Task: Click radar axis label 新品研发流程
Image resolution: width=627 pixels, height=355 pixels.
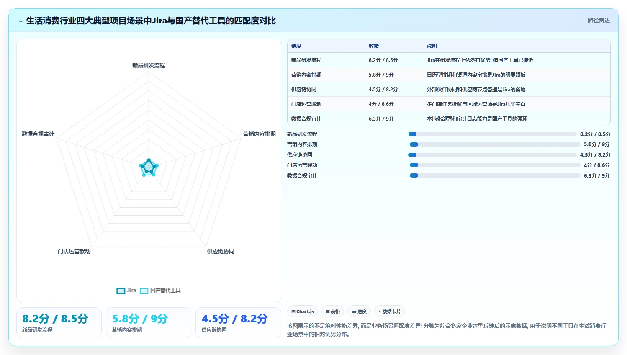Action: [149, 65]
